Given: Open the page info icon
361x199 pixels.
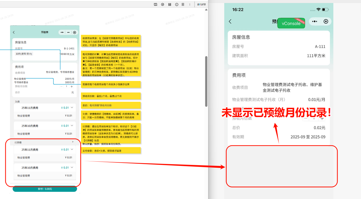Looking at the screenshot, I should click(x=176, y=4).
